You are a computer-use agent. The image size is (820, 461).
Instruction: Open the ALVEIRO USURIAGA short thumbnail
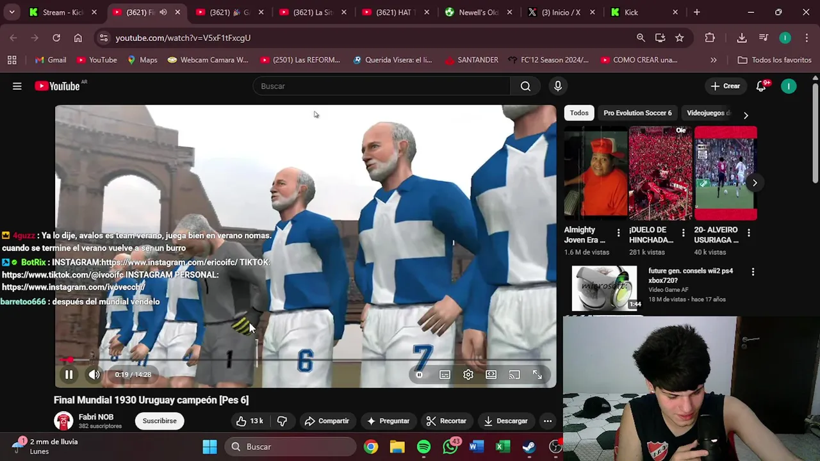tap(726, 174)
